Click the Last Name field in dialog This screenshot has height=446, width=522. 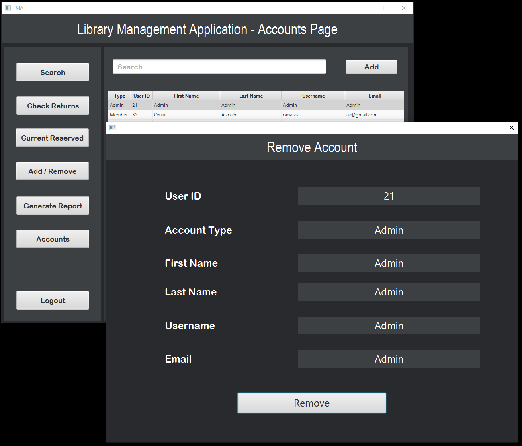(389, 292)
